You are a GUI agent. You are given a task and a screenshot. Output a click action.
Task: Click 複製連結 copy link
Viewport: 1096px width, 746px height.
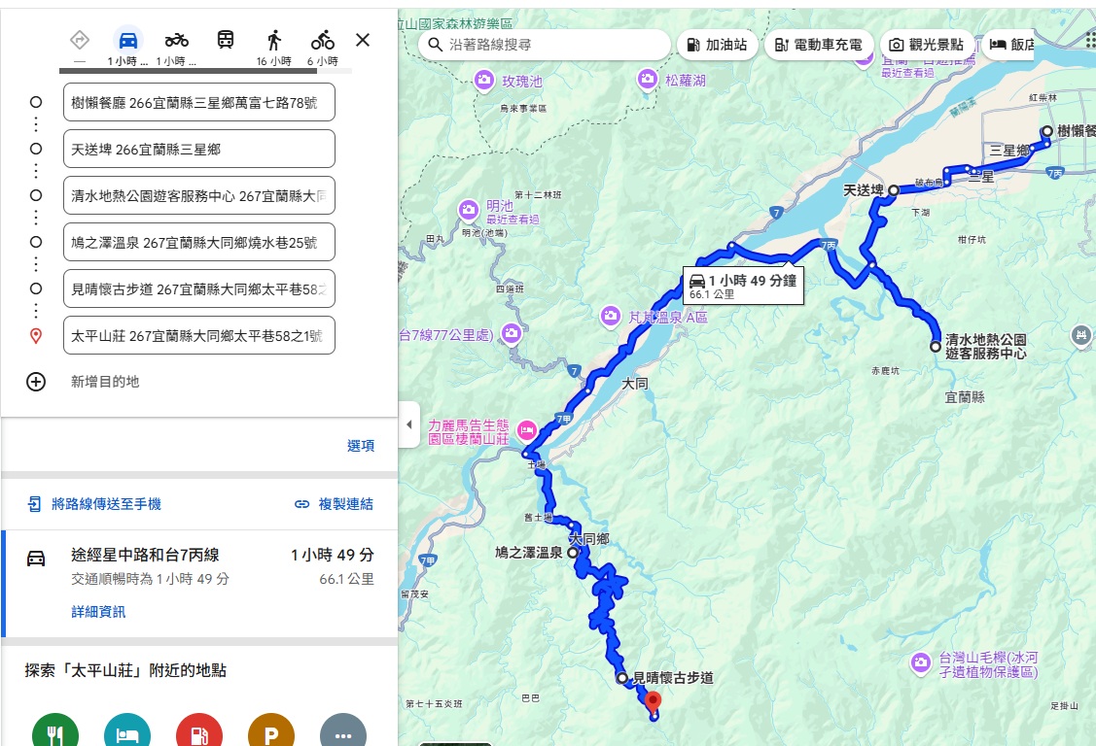[x=334, y=504]
